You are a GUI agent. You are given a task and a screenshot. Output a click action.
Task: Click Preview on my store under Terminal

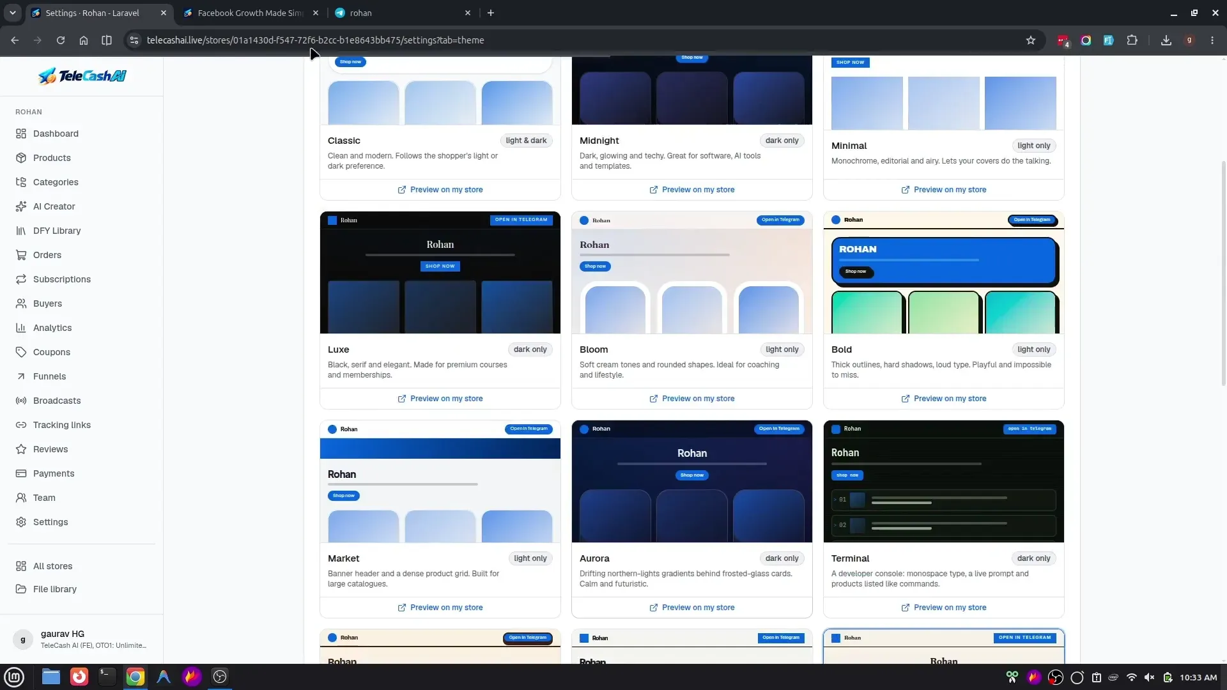point(944,608)
